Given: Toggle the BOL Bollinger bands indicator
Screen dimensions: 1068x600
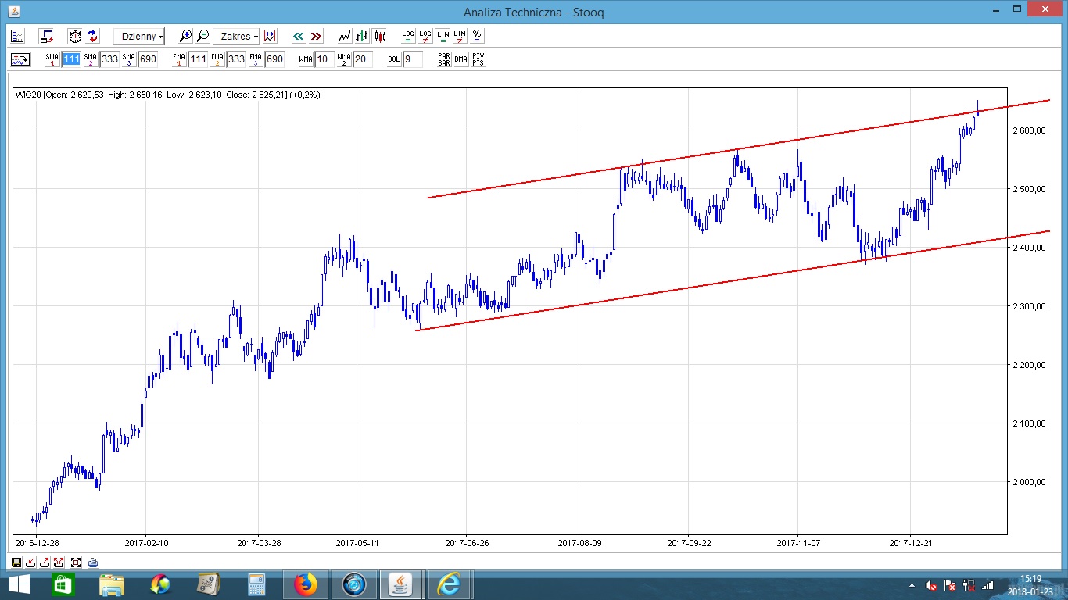Looking at the screenshot, I should pos(394,59).
